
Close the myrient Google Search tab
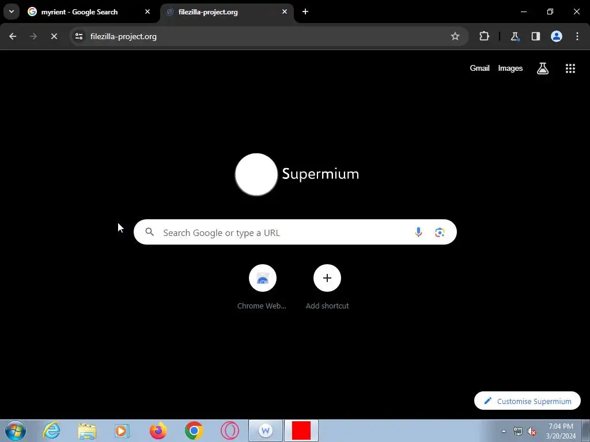(x=147, y=12)
